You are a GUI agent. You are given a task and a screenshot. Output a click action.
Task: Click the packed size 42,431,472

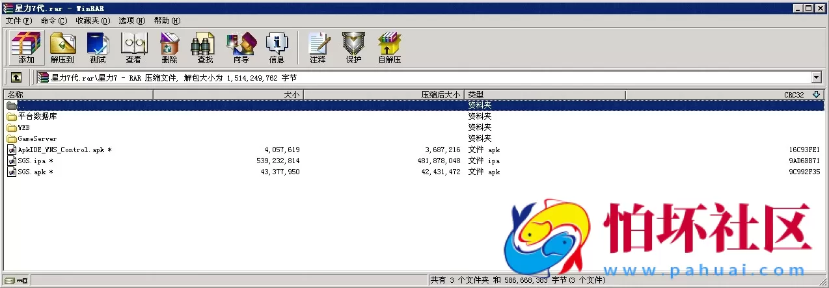[441, 172]
